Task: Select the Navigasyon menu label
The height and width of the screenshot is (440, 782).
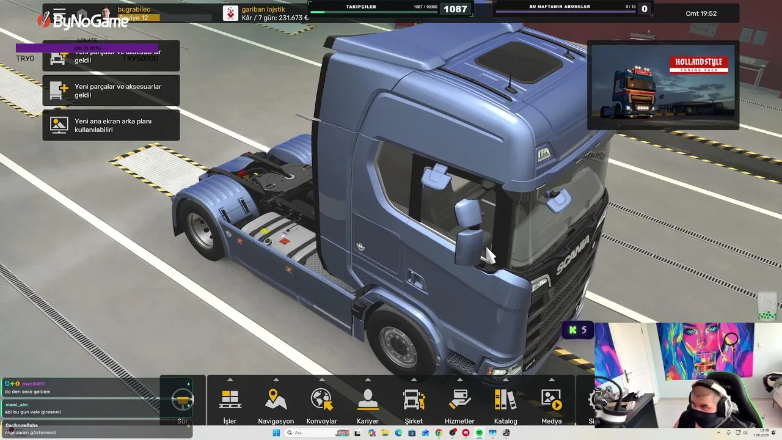Action: click(x=276, y=421)
